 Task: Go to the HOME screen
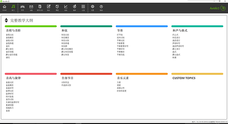[x=5, y=8]
